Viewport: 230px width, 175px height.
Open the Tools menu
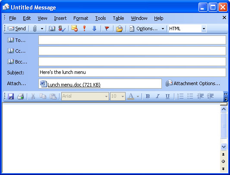coord(101,18)
